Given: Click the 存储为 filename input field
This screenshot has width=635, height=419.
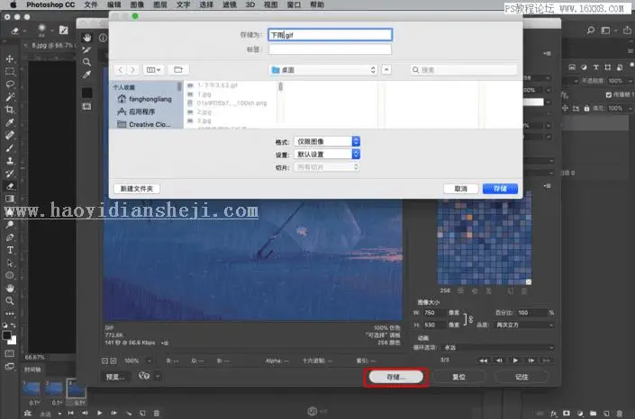Looking at the screenshot, I should coord(330,35).
